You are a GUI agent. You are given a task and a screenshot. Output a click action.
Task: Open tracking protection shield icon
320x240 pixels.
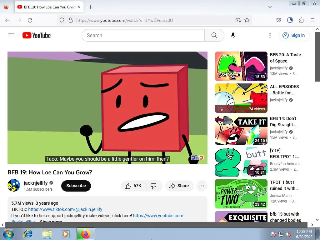62,20
